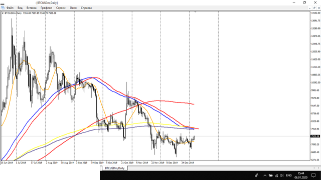Show hidden system tray icons
The height and width of the screenshot is (180, 321).
tap(265, 175)
